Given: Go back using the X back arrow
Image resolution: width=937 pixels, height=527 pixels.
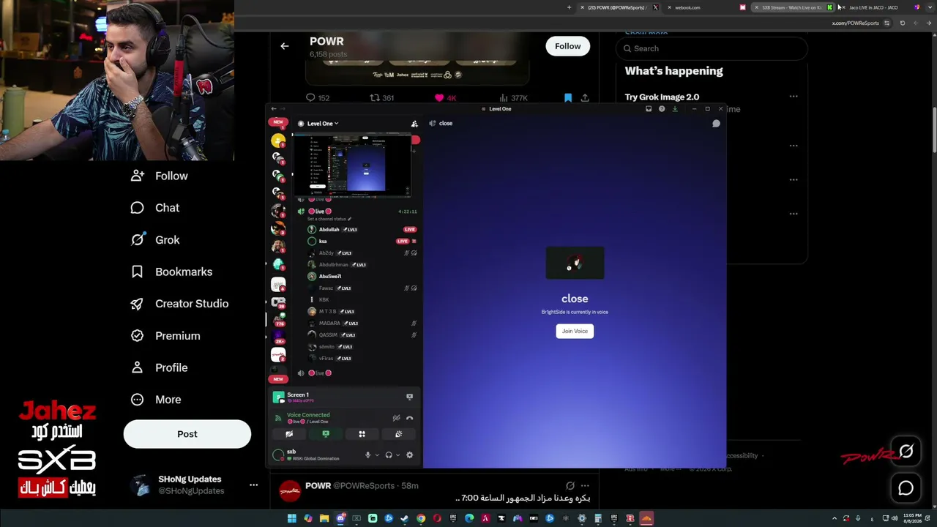Looking at the screenshot, I should [x=285, y=46].
